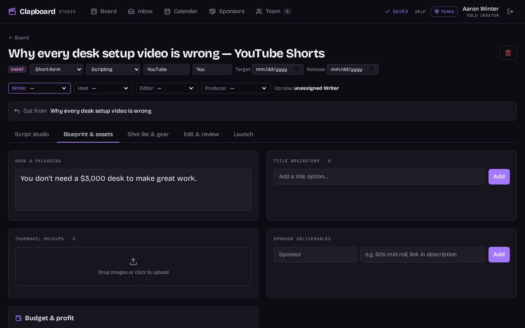The image size is (525, 328).
Task: Click the Help link in header
Action: point(420,12)
